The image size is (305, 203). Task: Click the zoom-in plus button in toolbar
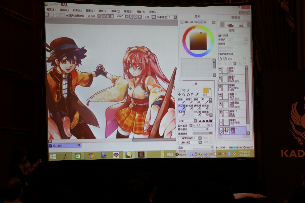108,16
